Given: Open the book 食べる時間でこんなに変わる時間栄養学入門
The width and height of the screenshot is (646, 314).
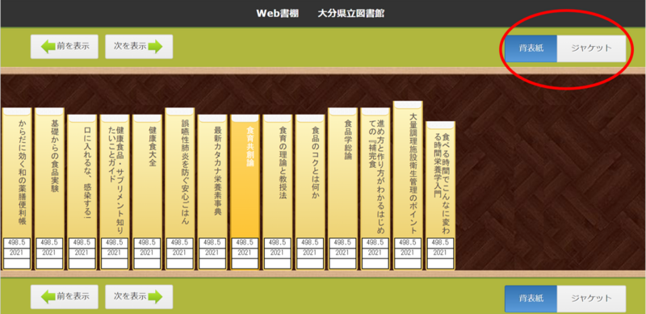Looking at the screenshot, I should (x=440, y=195).
